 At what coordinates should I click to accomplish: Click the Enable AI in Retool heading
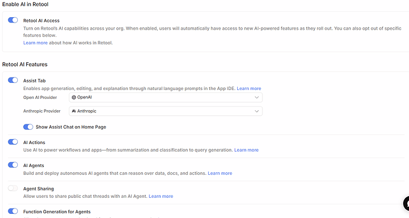(25, 4)
